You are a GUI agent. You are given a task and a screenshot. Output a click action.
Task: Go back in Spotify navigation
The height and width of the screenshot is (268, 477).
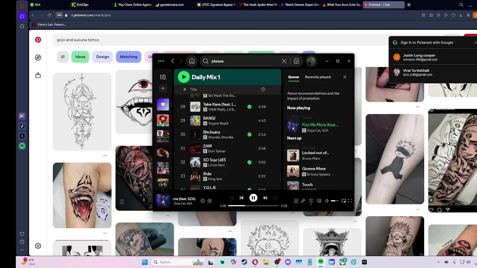(173, 61)
